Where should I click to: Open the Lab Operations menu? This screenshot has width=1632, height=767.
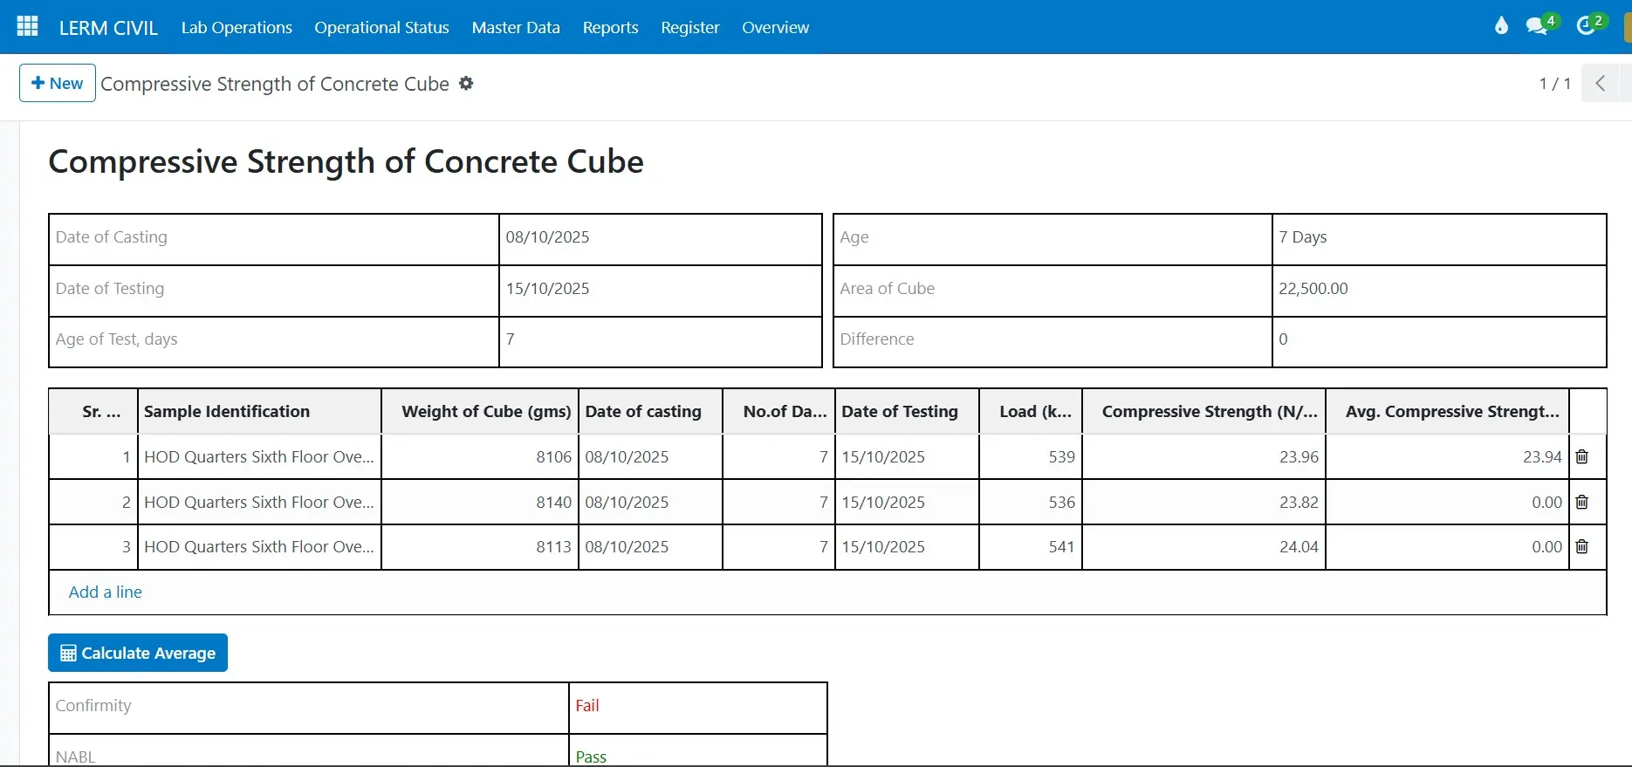237,27
